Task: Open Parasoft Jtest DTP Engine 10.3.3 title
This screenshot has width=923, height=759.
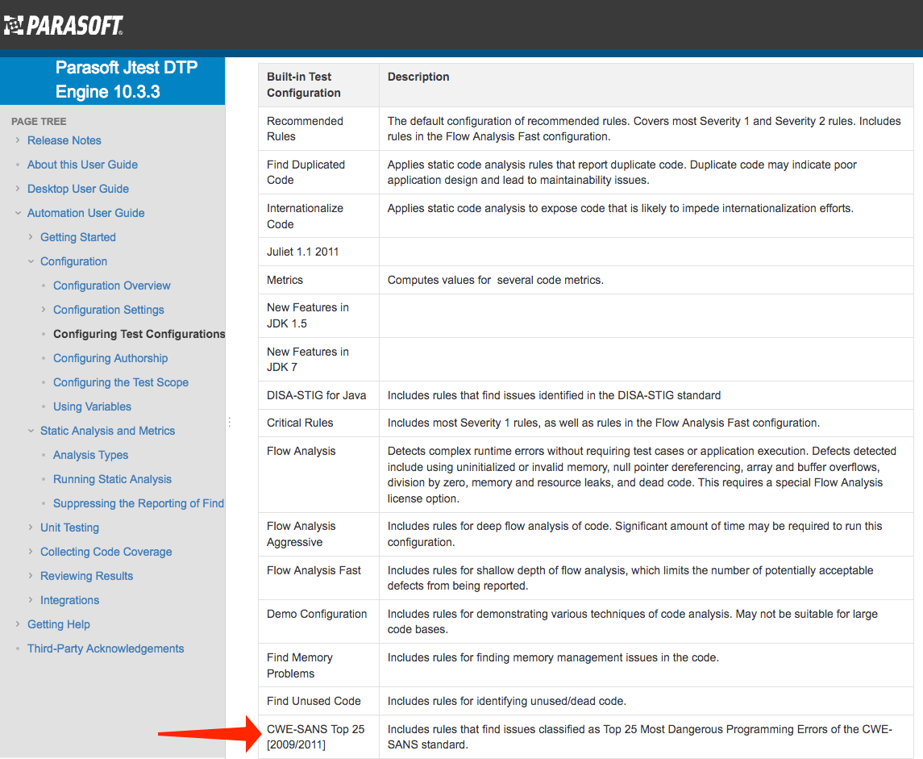Action: pyautogui.click(x=127, y=80)
